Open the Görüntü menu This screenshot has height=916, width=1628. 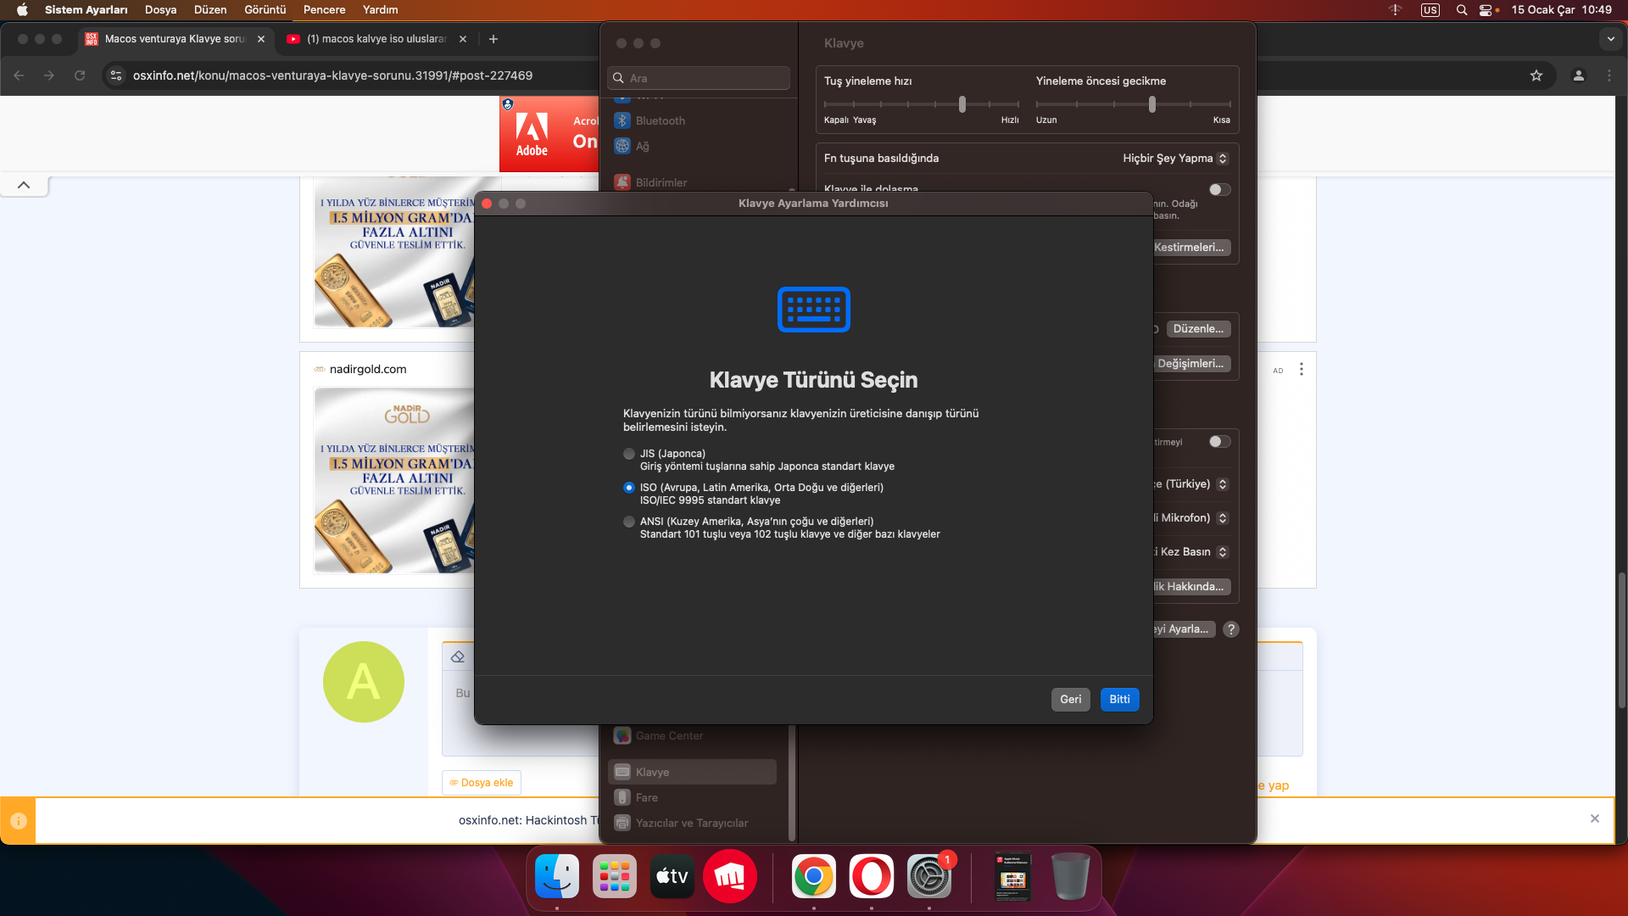coord(265,10)
